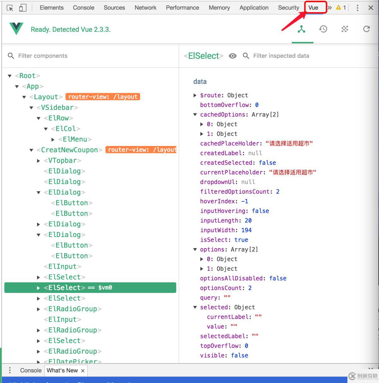Click the optionsCount value 2
379x383 pixels.
tap(250, 288)
